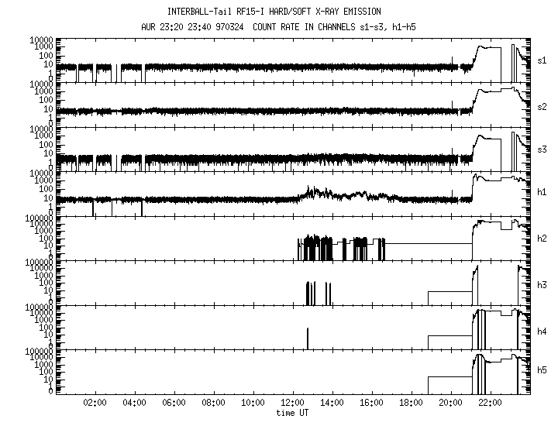Click the INTERBALL-Tail RF15-I plot title
Screen dimensions: 558x426
[x=274, y=12]
